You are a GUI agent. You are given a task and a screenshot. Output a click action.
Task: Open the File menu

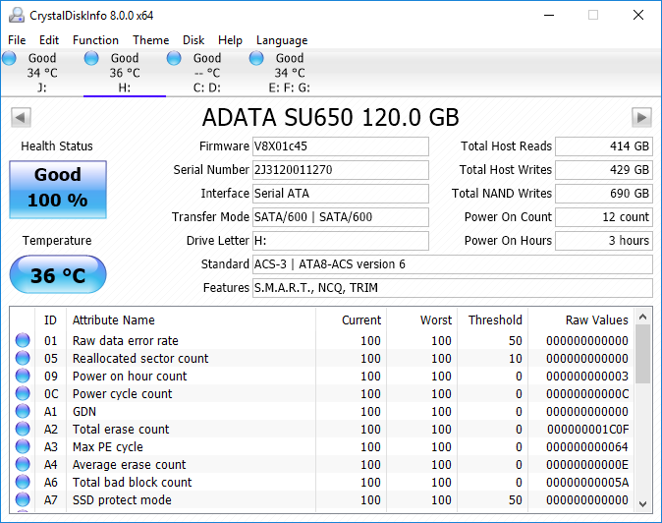(17, 40)
